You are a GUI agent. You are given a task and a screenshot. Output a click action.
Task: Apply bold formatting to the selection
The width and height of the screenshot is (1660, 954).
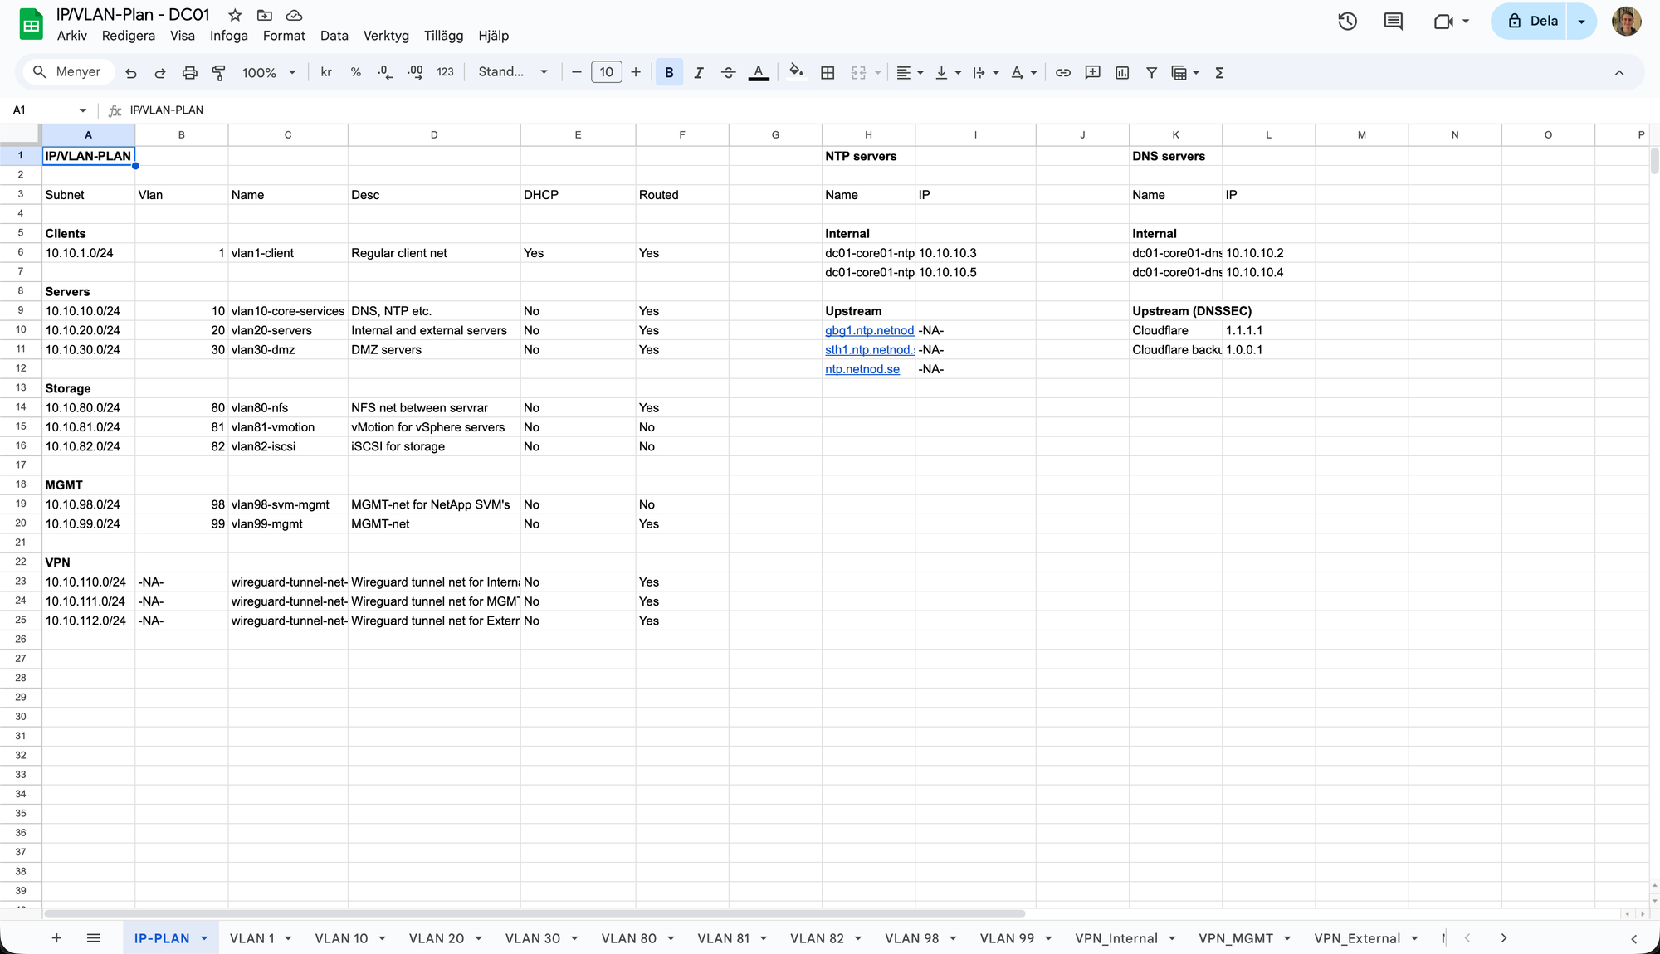(x=669, y=72)
